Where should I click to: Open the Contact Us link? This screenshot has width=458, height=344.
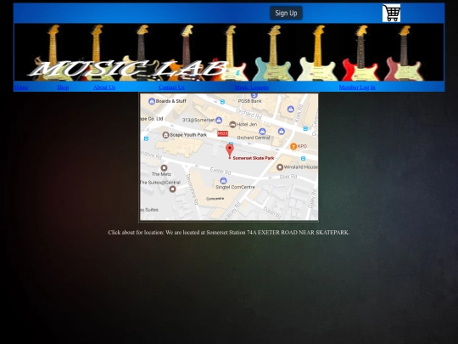(171, 87)
